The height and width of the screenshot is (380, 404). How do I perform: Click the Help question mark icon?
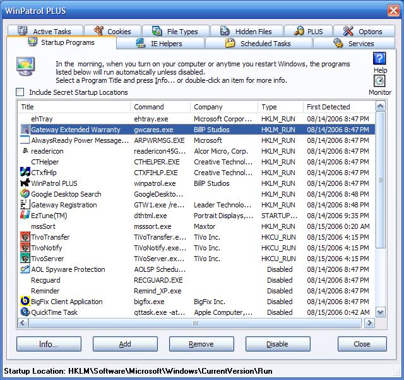point(379,59)
